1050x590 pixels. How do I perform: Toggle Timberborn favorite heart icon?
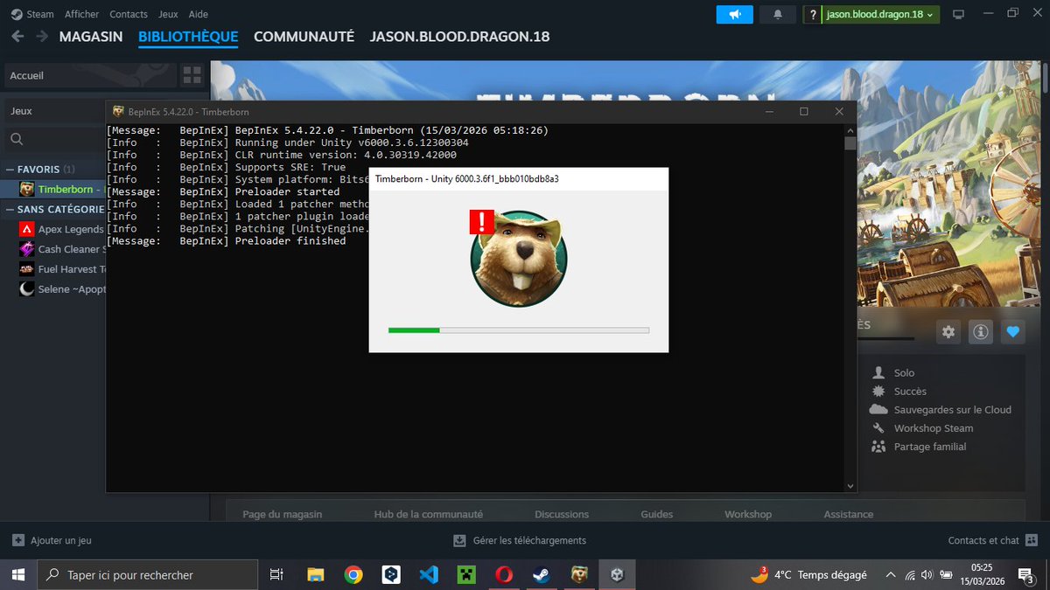tap(1013, 332)
